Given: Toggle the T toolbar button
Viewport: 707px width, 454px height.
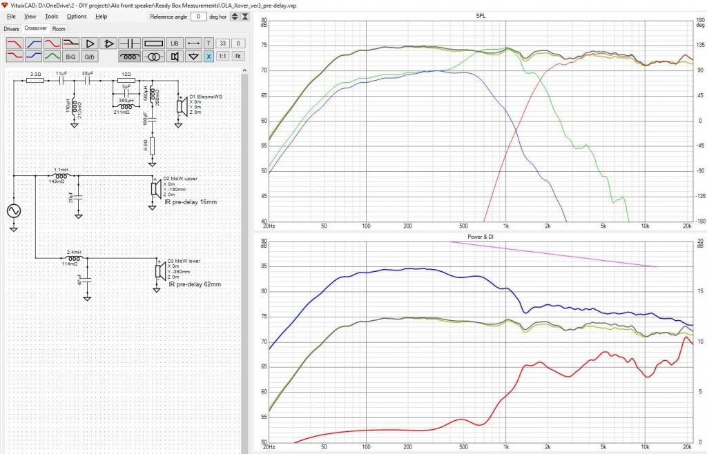Looking at the screenshot, I should [209, 43].
